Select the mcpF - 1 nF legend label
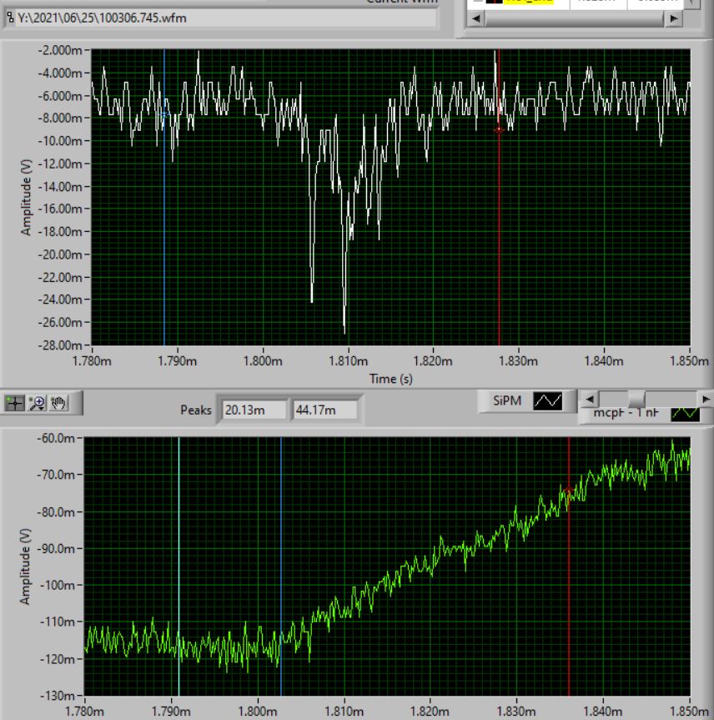714x720 pixels. [x=626, y=413]
